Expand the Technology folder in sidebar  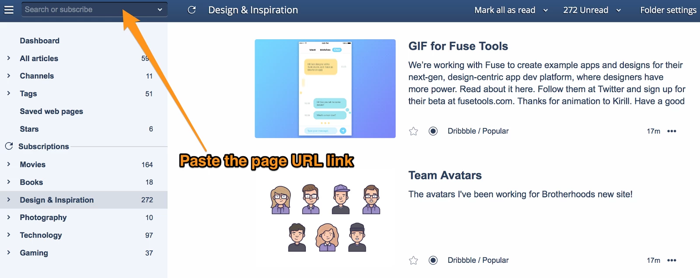pyautogui.click(x=8, y=235)
